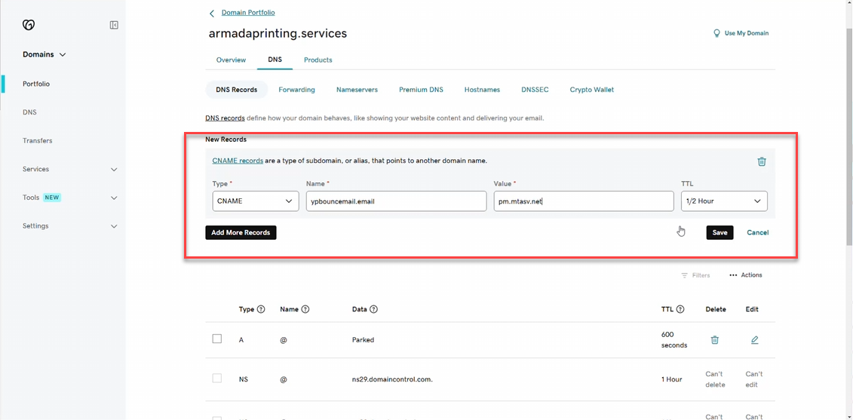853x420 pixels.
Task: Collapse the sidebar panel icon
Action: [114, 25]
